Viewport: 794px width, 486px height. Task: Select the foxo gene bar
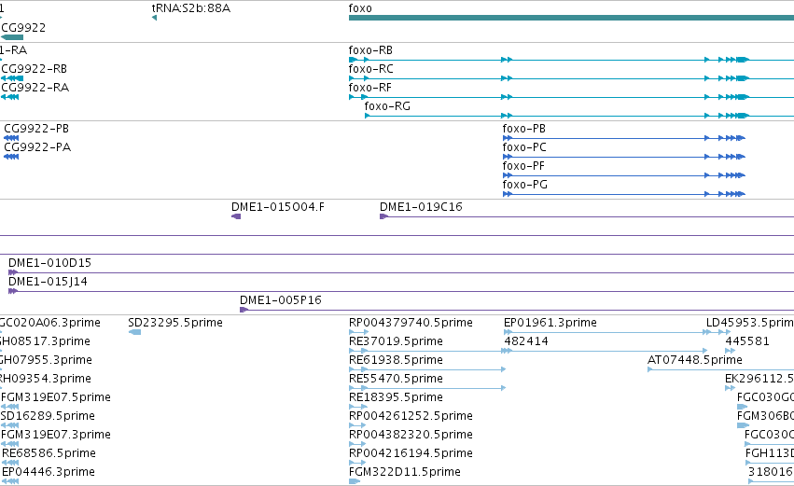571,18
